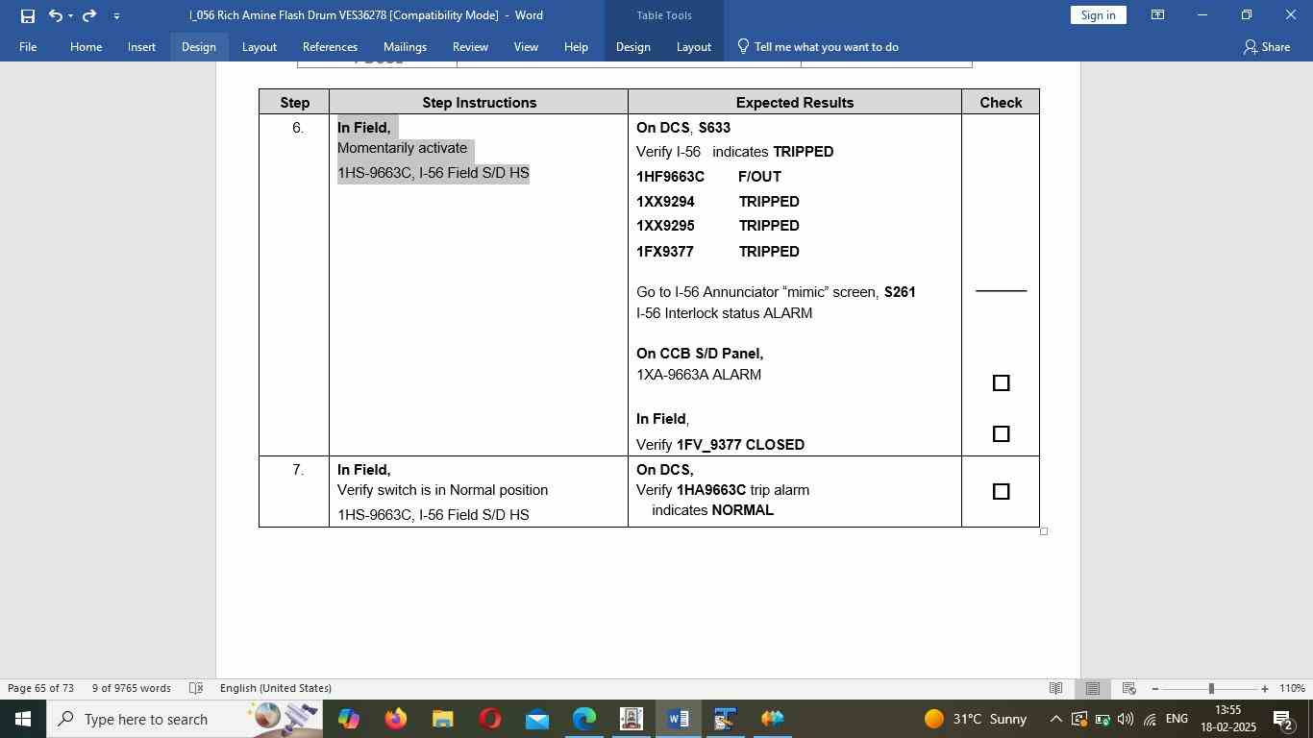
Task: Open File Explorer from the taskbar
Action: pos(442,719)
